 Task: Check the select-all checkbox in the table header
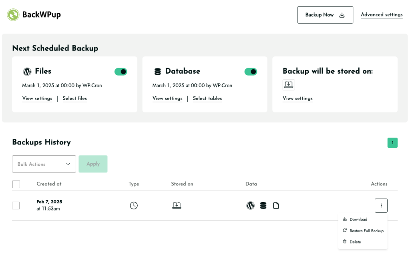tap(16, 184)
